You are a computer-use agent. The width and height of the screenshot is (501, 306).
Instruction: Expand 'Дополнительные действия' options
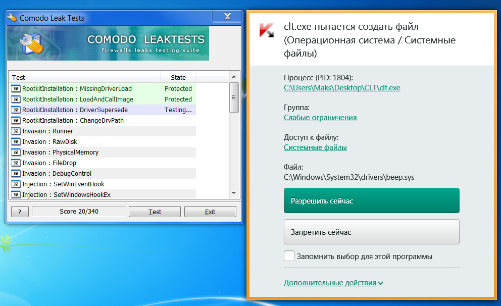(333, 283)
